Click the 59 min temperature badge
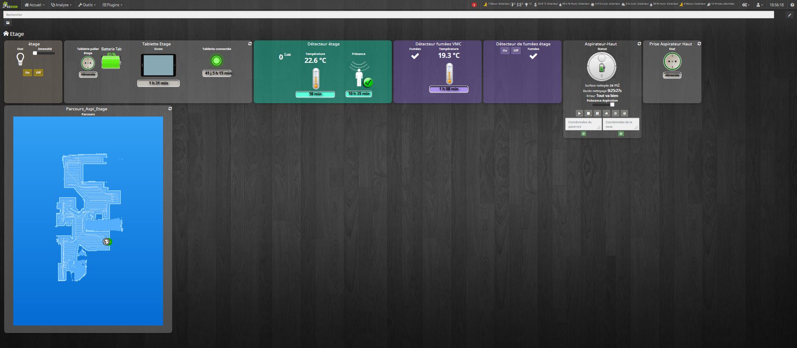 [315, 94]
